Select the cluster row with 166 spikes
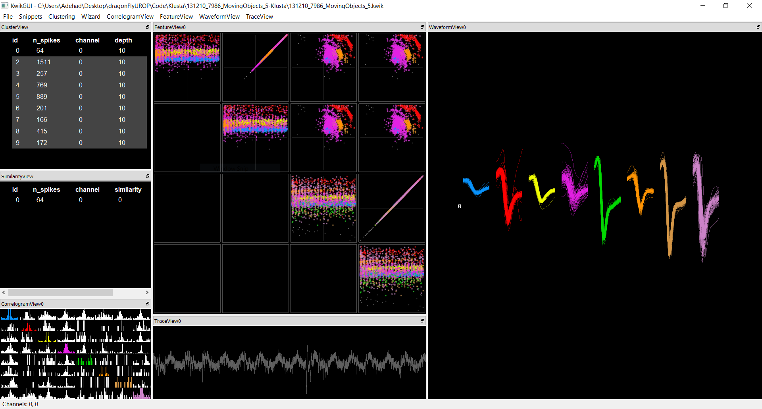The height and width of the screenshot is (409, 762). coord(79,120)
